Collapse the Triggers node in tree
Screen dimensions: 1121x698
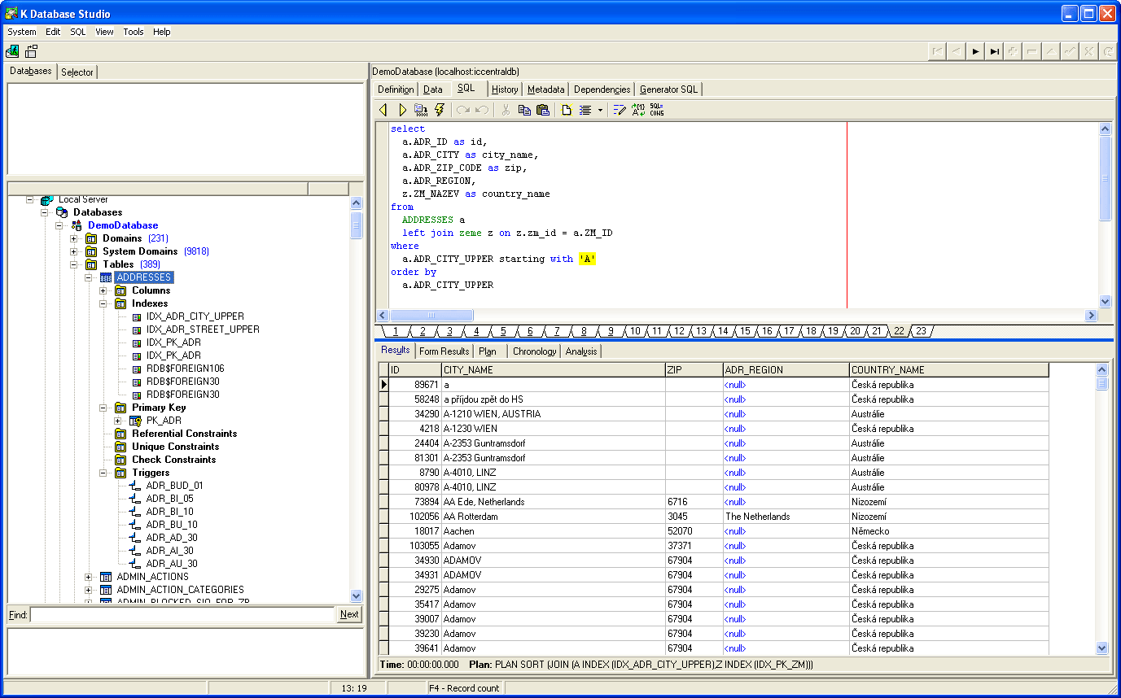(x=103, y=473)
